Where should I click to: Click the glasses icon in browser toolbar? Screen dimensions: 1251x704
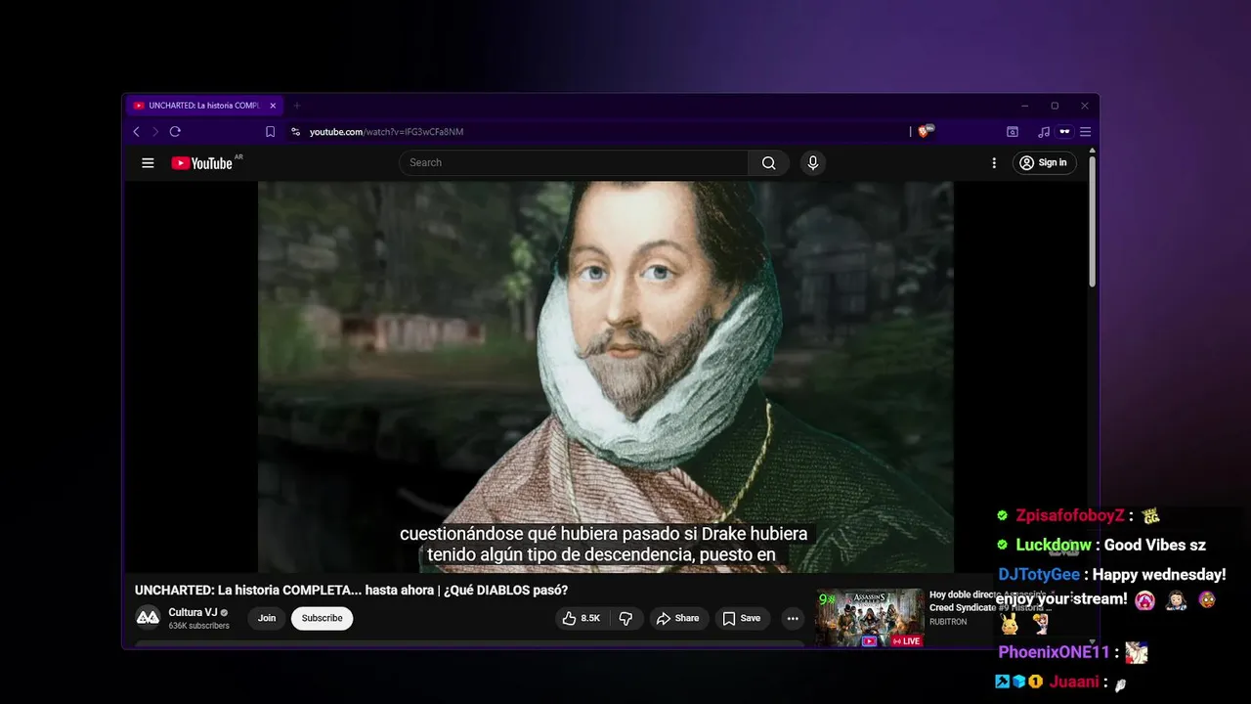pyautogui.click(x=1064, y=132)
